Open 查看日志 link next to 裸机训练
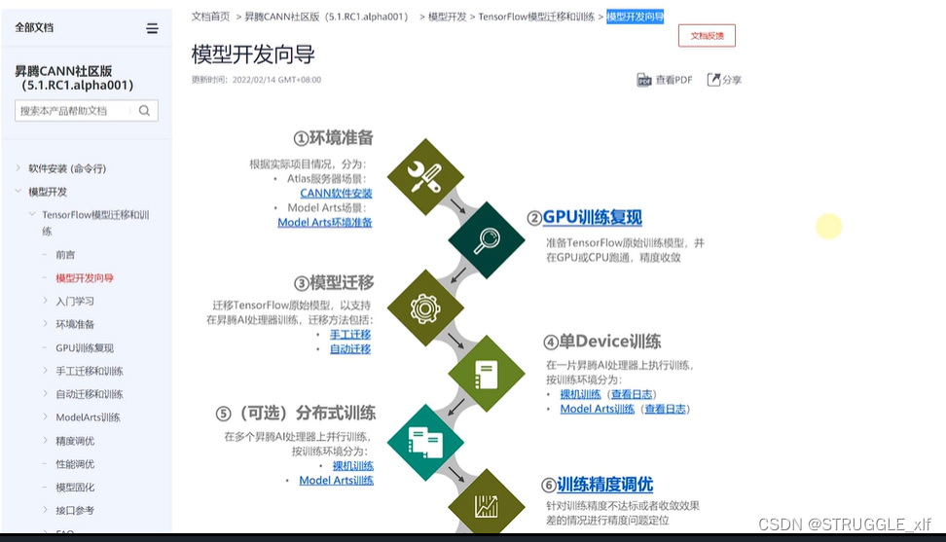This screenshot has height=542, width=946. [632, 394]
